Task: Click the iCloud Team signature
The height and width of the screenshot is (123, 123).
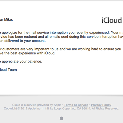Action: coord(8,70)
